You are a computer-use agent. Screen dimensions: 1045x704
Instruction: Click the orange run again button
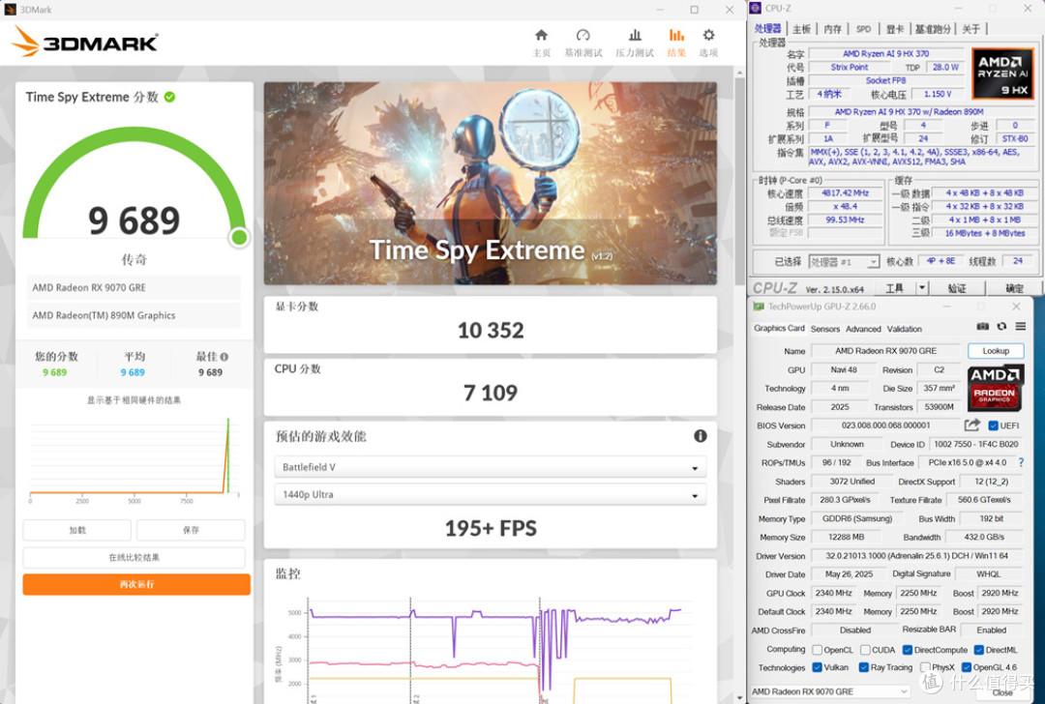(136, 584)
